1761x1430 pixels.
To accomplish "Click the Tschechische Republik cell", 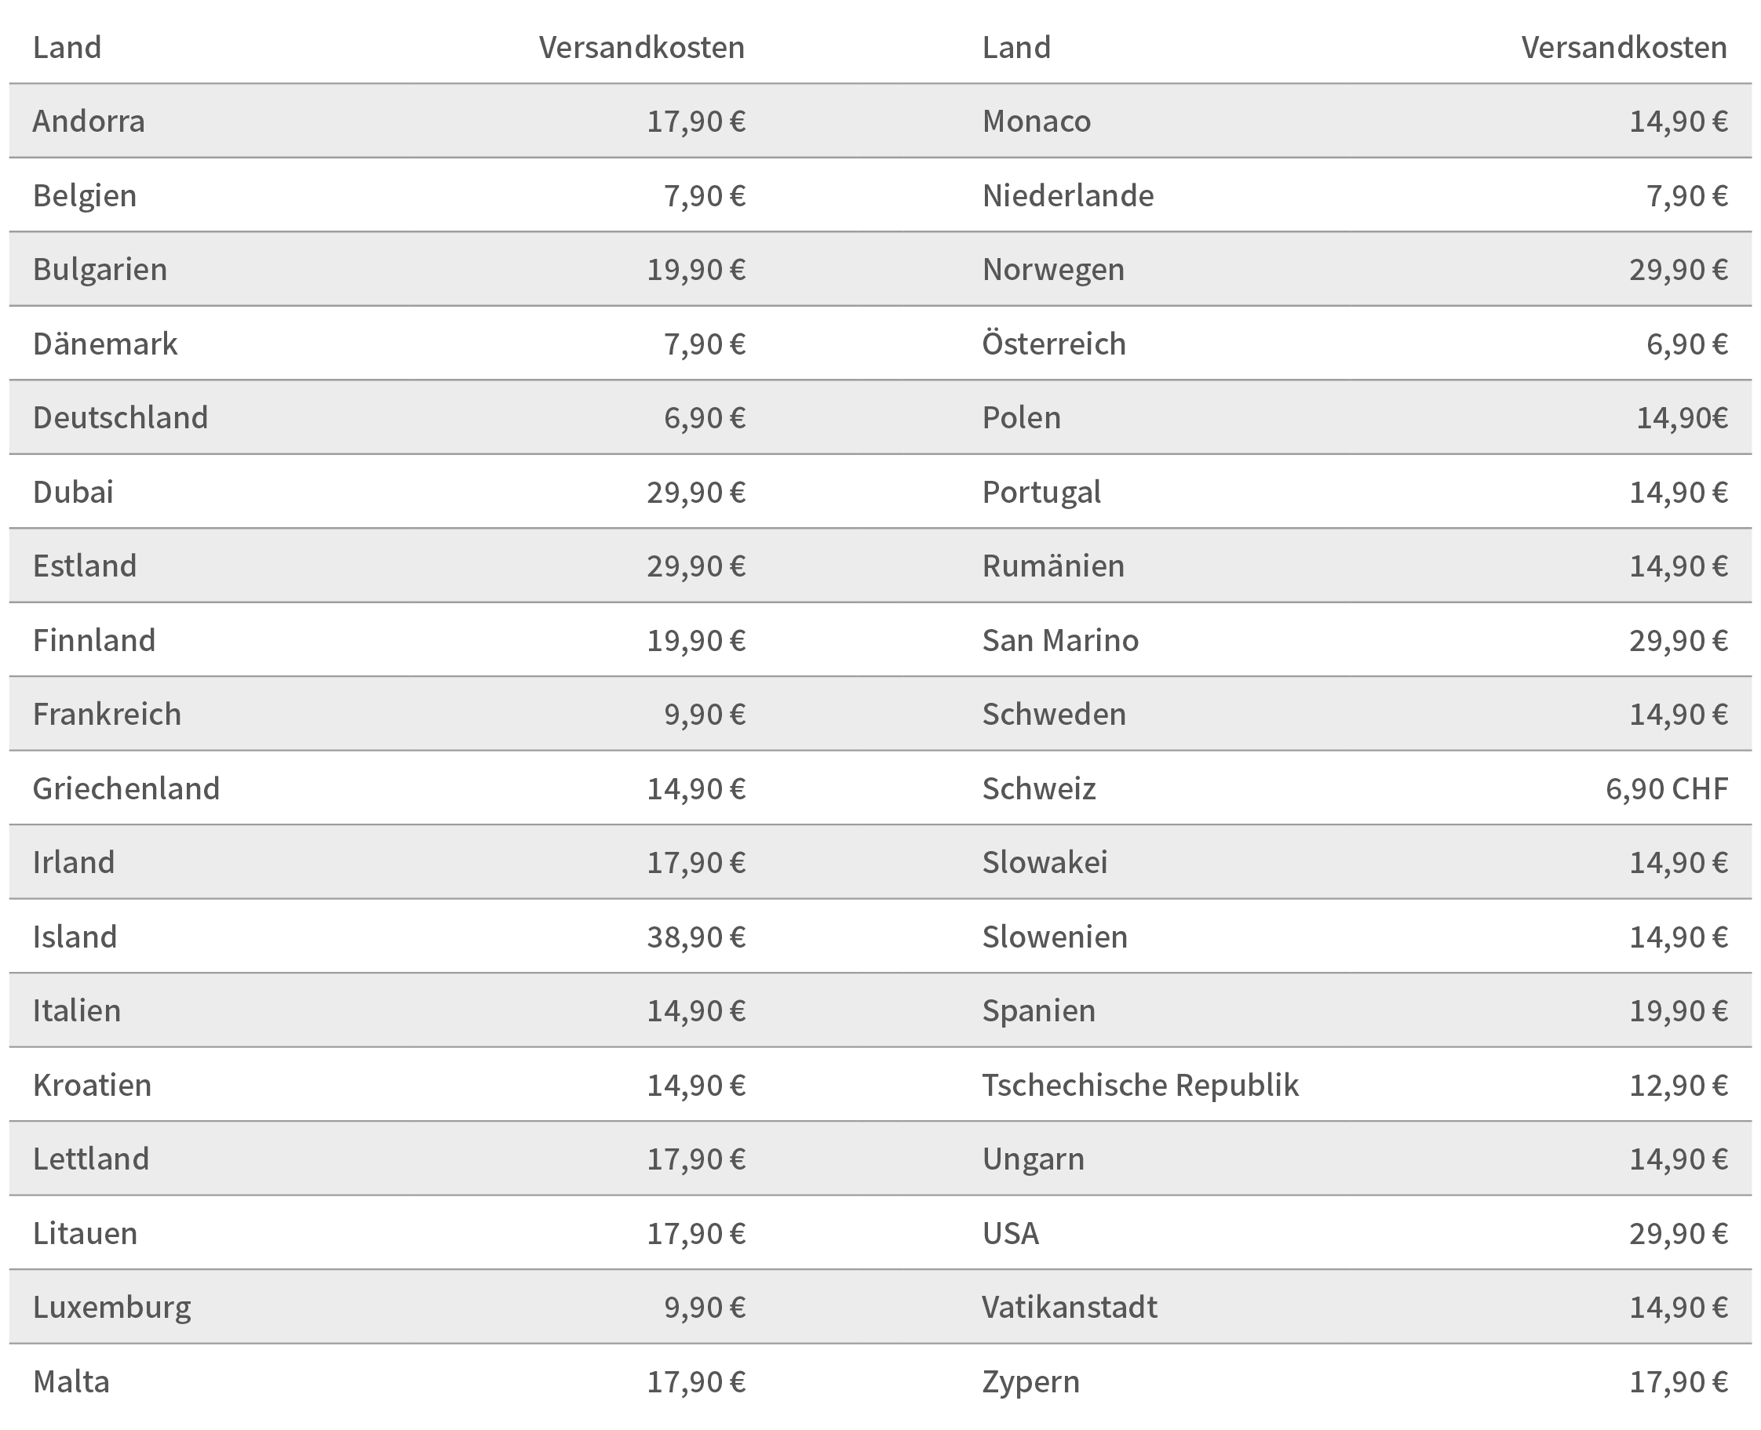I will (1140, 1085).
